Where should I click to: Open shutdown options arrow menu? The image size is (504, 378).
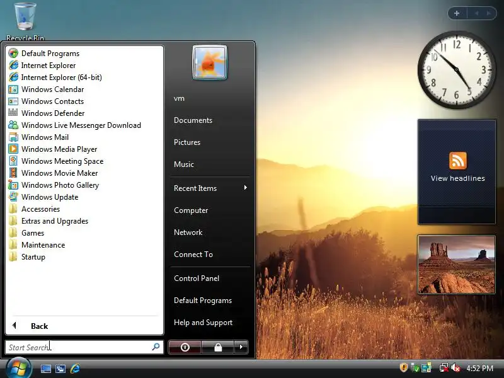(241, 347)
